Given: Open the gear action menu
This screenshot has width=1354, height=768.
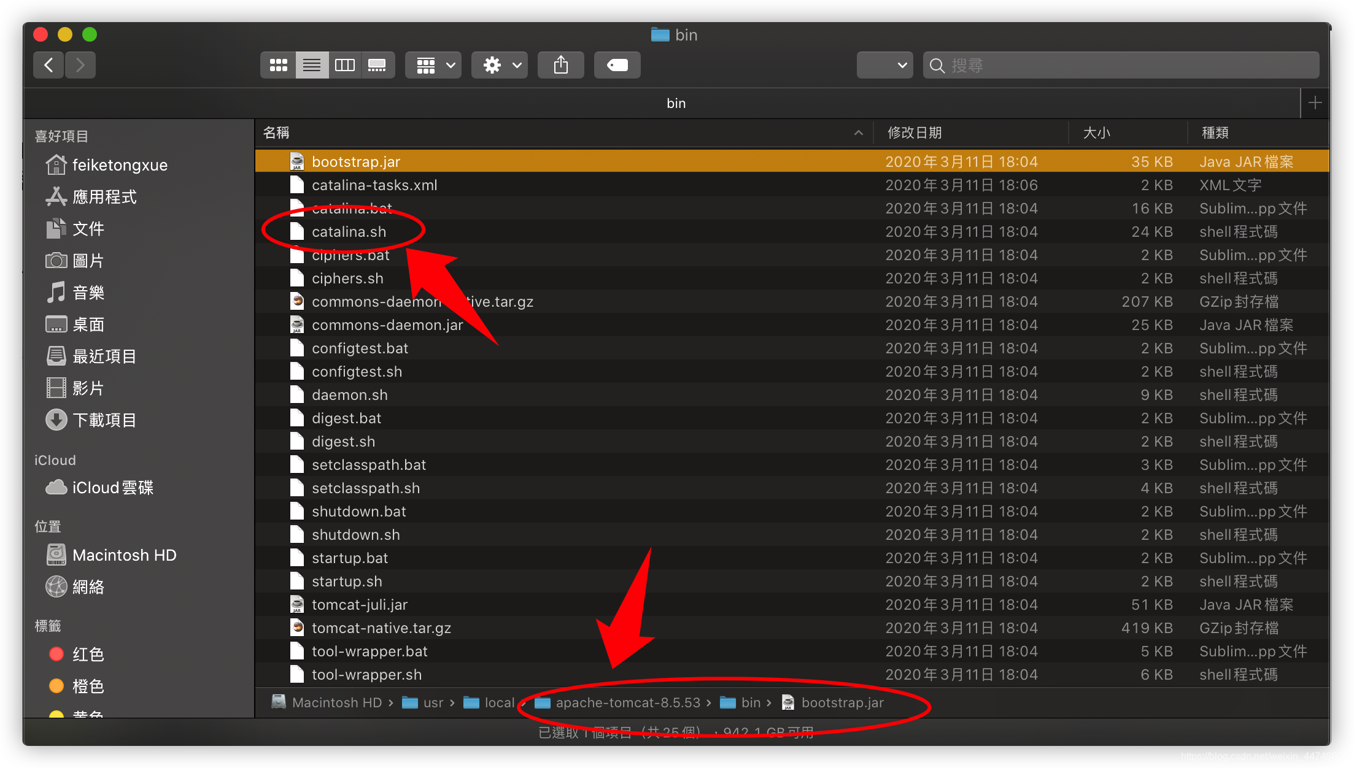Looking at the screenshot, I should tap(500, 65).
